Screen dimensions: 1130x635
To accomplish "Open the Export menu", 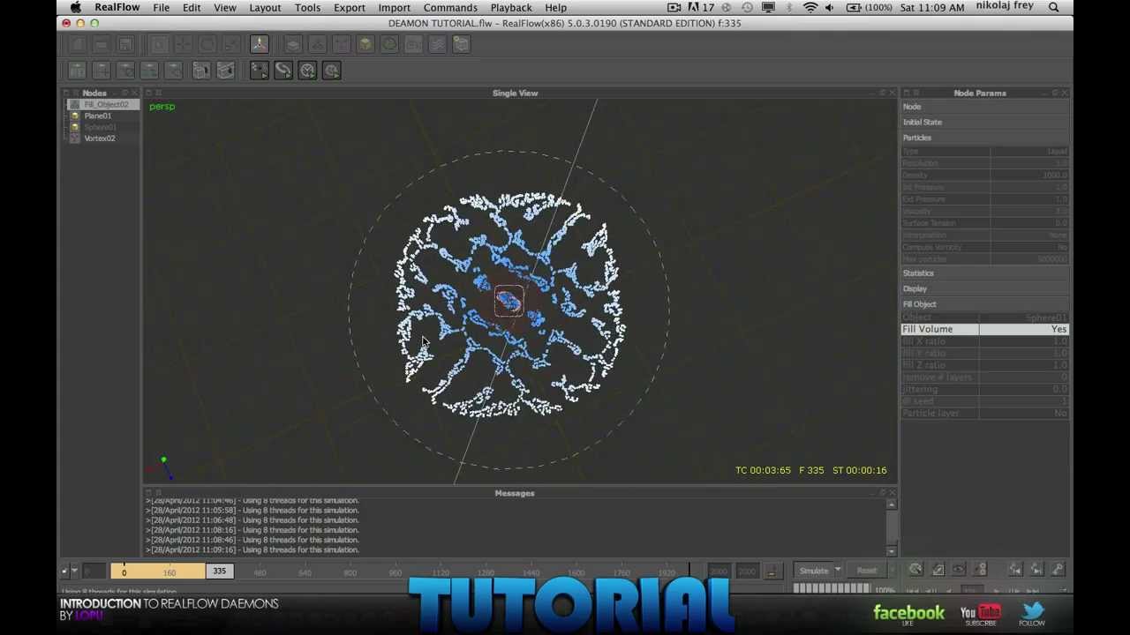I will click(350, 7).
